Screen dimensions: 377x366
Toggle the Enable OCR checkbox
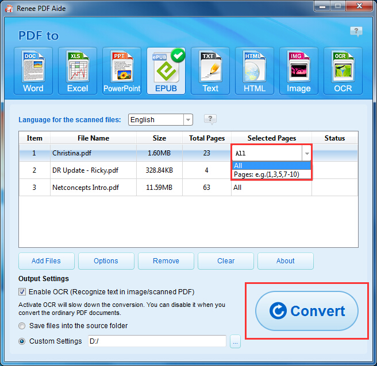coord(22,292)
